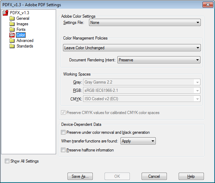215x183 pixels.
Task: Click the dialog title bar text
Action: (x=32, y=5)
